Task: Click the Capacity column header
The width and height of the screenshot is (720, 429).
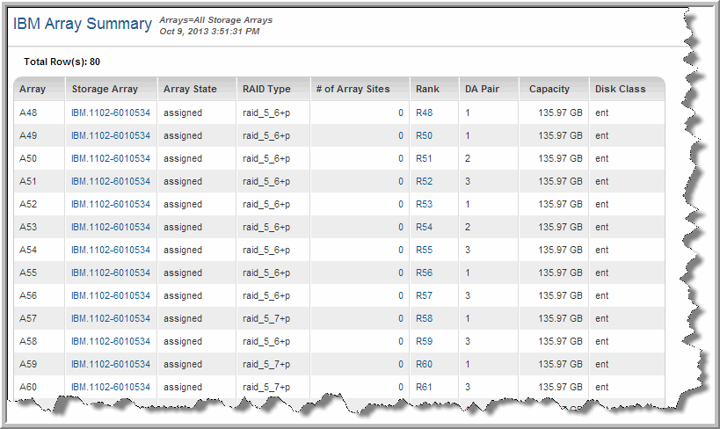Action: (x=549, y=89)
